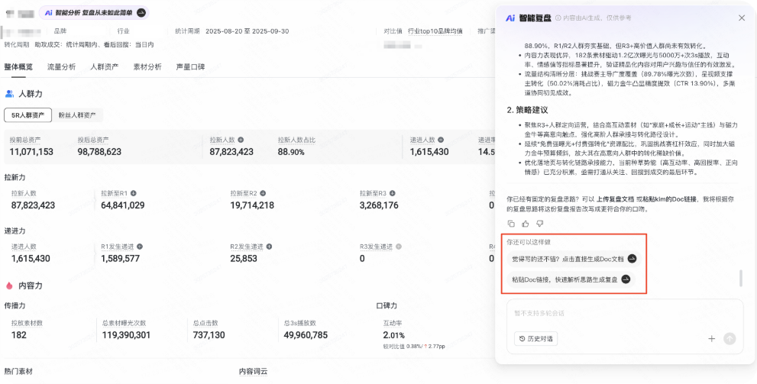
Task: Click the thumbs-down icon under the AI reply
Action: pos(540,224)
